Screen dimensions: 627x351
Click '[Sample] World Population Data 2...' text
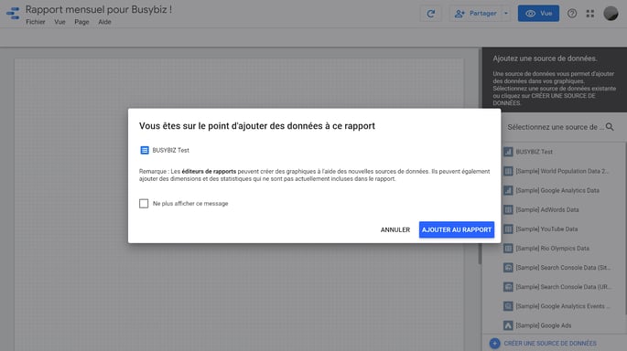coord(562,171)
